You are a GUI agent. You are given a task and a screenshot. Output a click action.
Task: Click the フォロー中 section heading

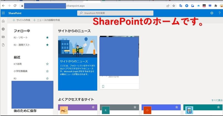click(x=22, y=31)
